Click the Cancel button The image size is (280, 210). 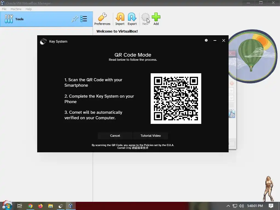[115, 136]
